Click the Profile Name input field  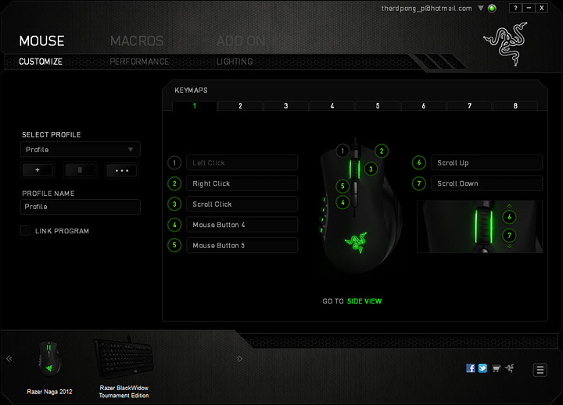pos(80,207)
